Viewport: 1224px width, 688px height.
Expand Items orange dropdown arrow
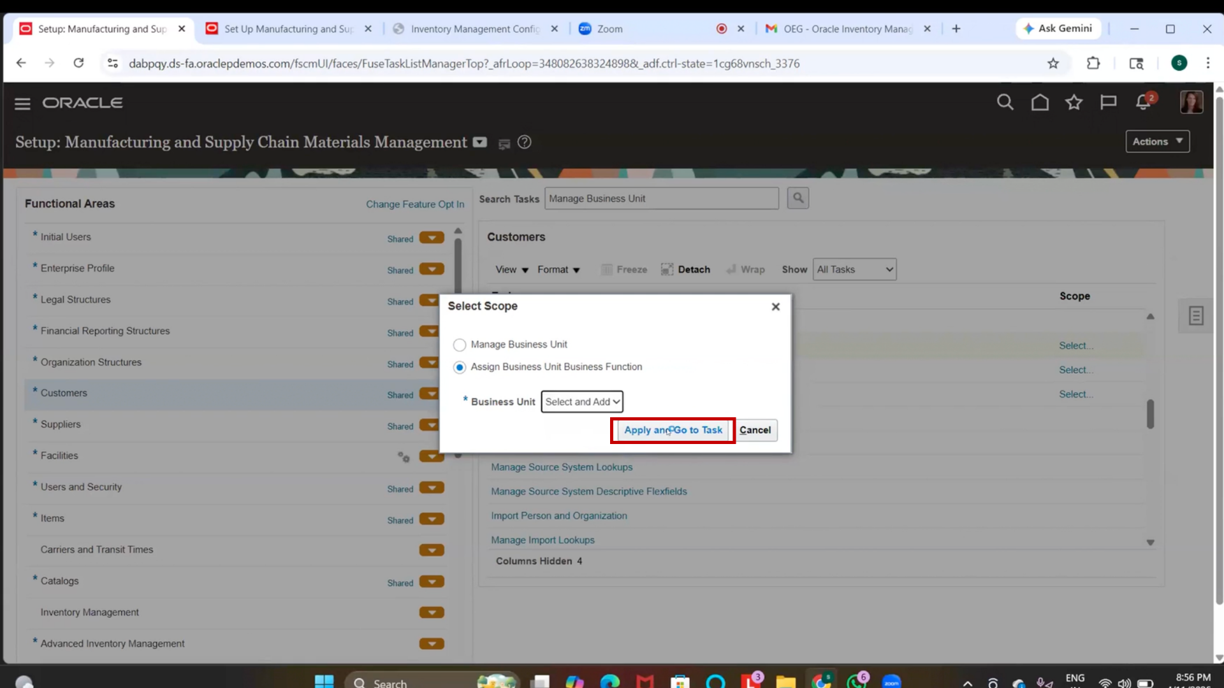[x=432, y=519]
